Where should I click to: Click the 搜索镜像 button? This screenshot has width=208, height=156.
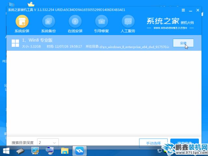point(185,143)
